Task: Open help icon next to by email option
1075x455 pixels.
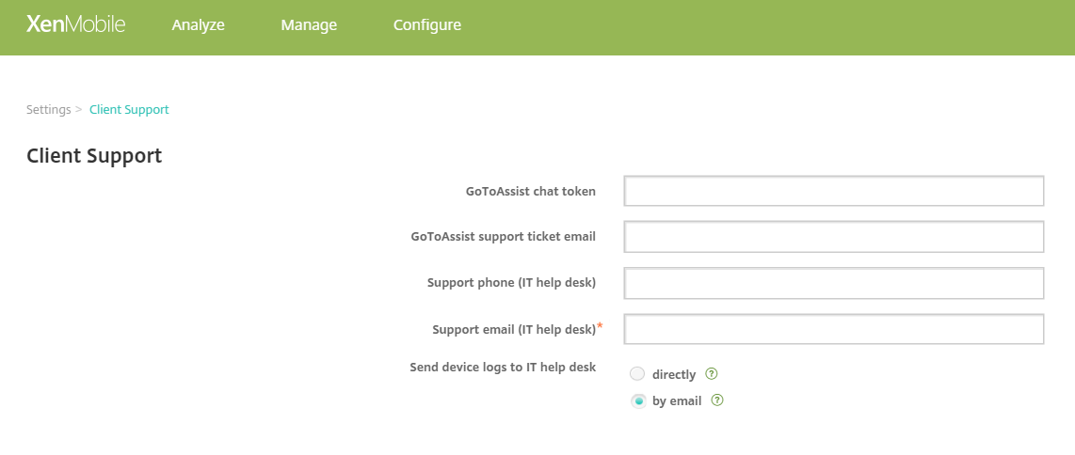Action: click(x=717, y=400)
